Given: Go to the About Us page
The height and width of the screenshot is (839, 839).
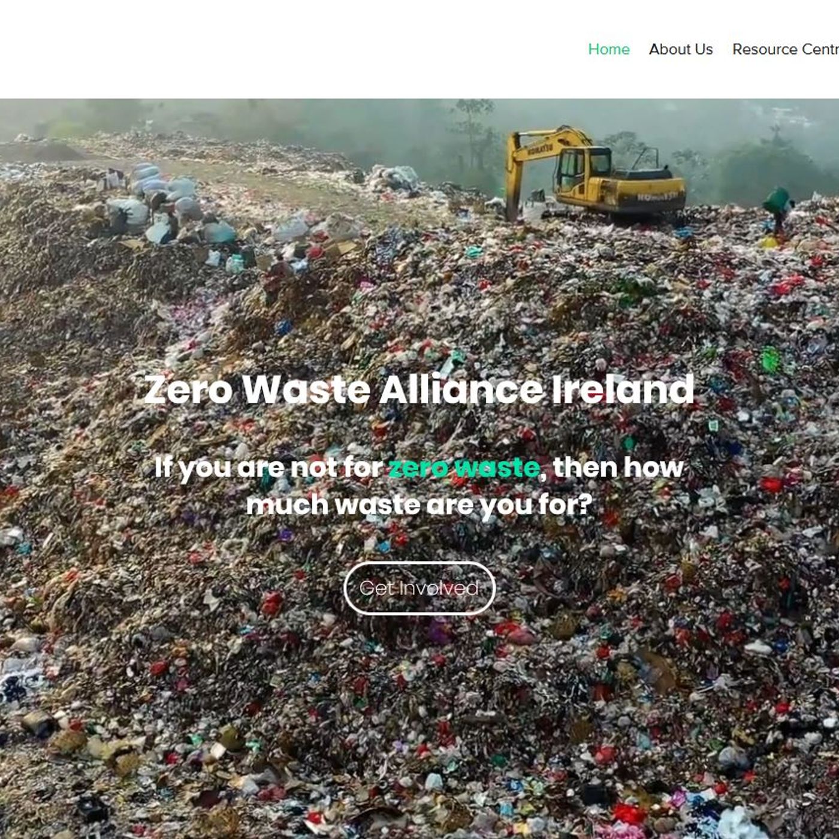Looking at the screenshot, I should (681, 49).
